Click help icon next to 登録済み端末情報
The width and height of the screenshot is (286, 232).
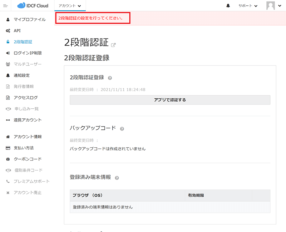click(117, 178)
